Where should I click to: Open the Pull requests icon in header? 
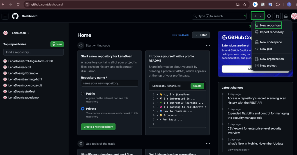point(277,16)
